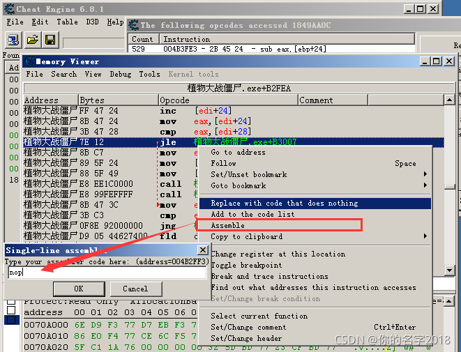
Task: Open the Table menu in Cheat Engine
Action: (68, 22)
